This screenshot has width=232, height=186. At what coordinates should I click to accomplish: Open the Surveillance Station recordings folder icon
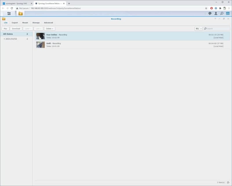click(x=4, y=18)
